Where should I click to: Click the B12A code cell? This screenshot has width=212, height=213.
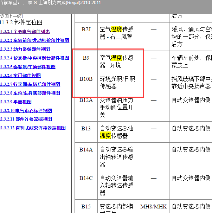[x=86, y=107]
